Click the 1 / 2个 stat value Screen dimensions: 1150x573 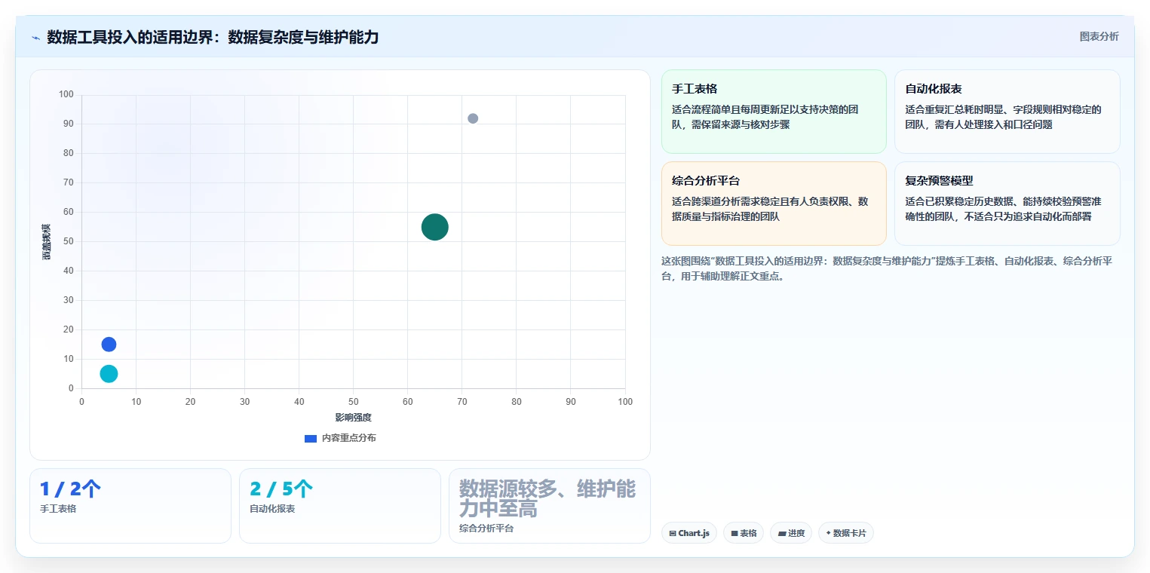tap(70, 489)
